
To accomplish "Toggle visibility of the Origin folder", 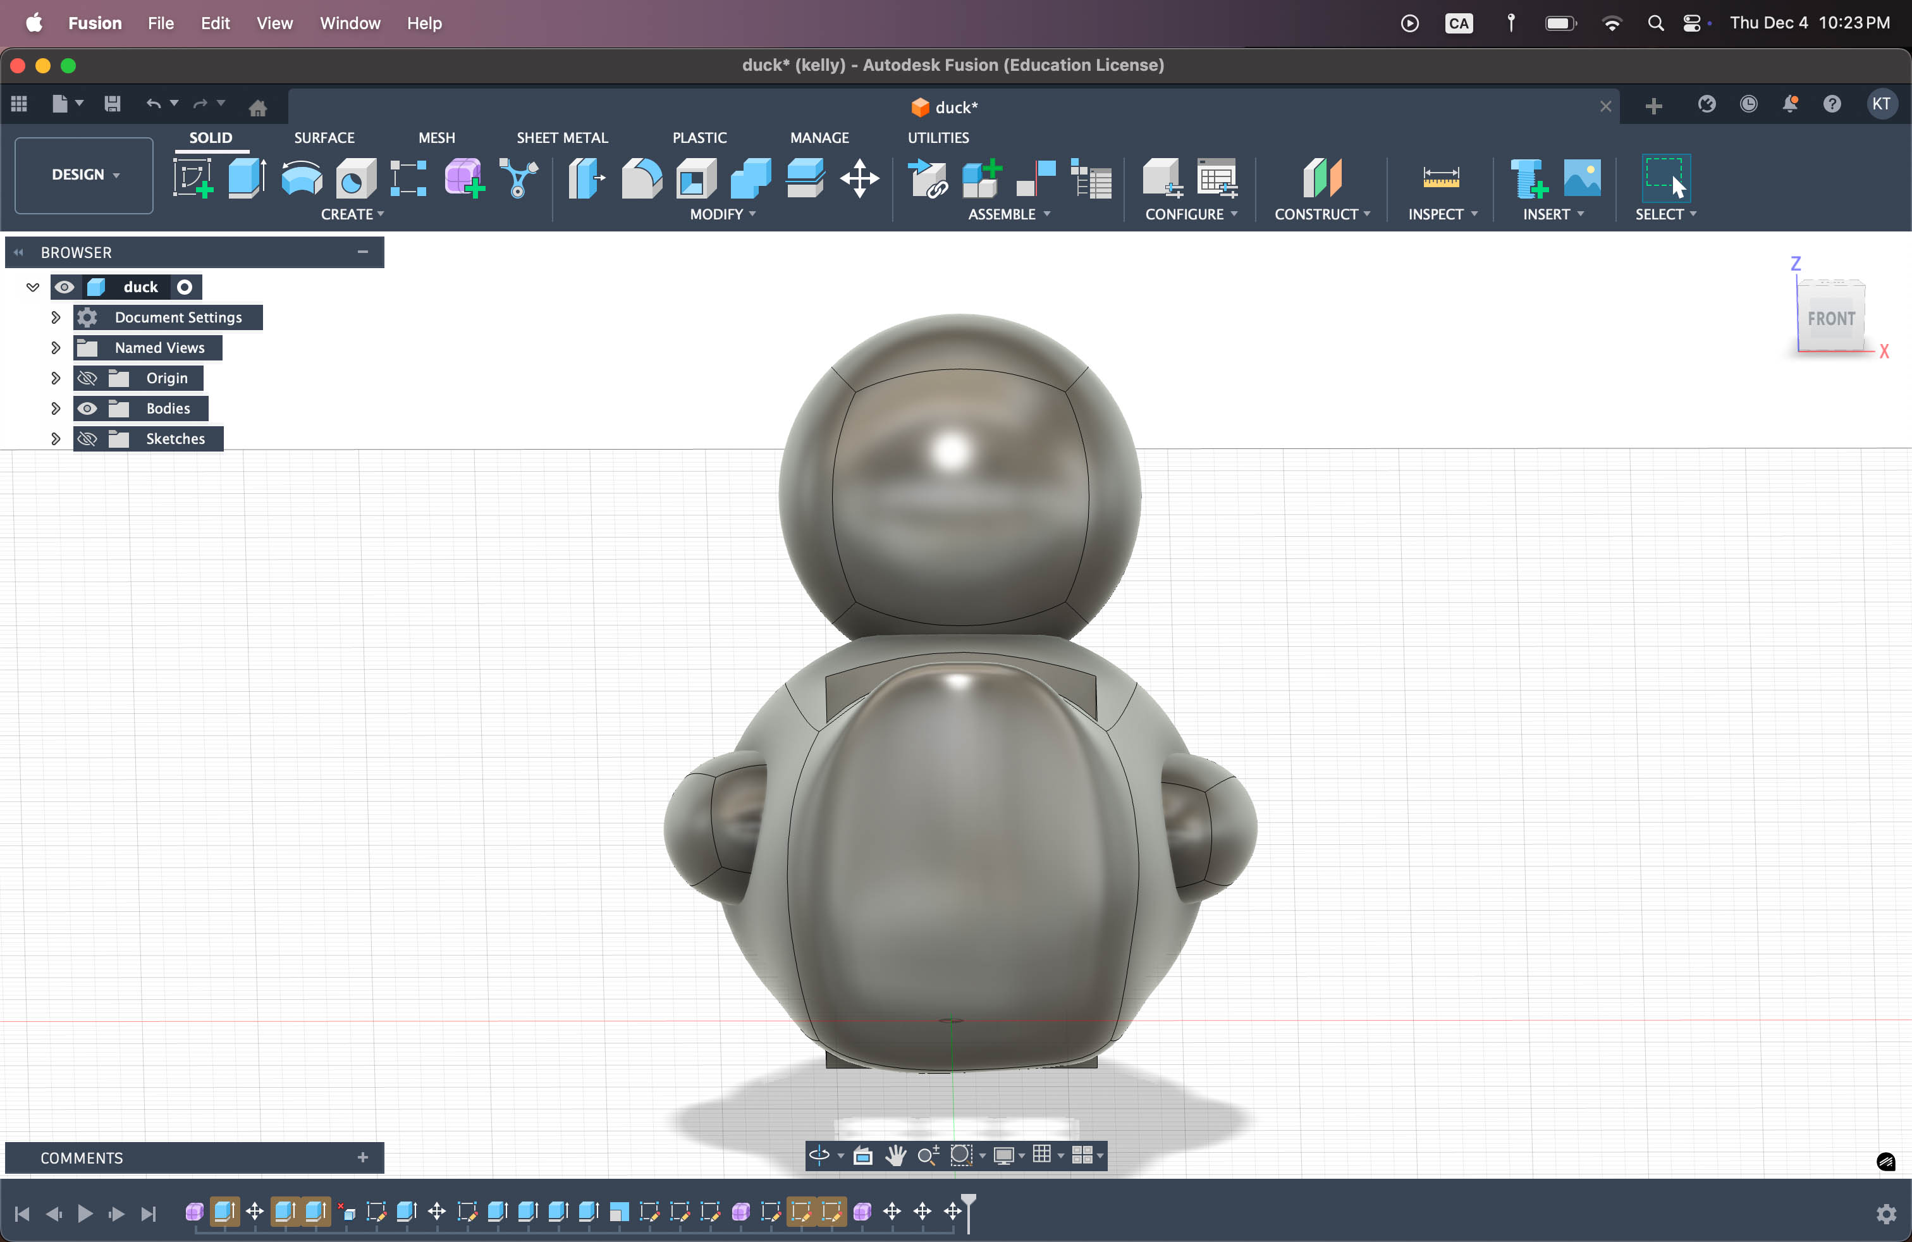I will click(x=87, y=378).
